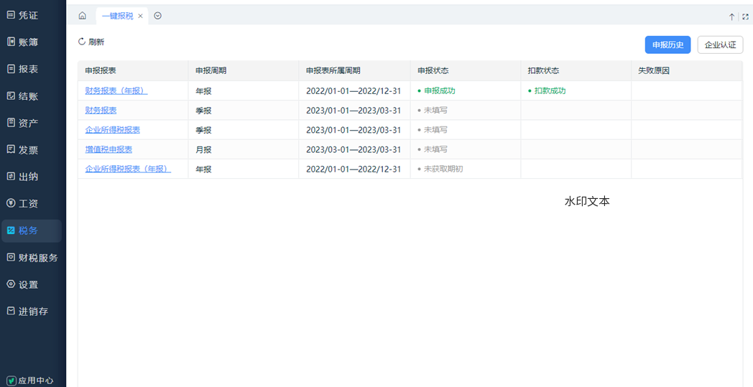This screenshot has width=753, height=387.
Task: Click the upward arrow icon at top right
Action: click(x=732, y=17)
